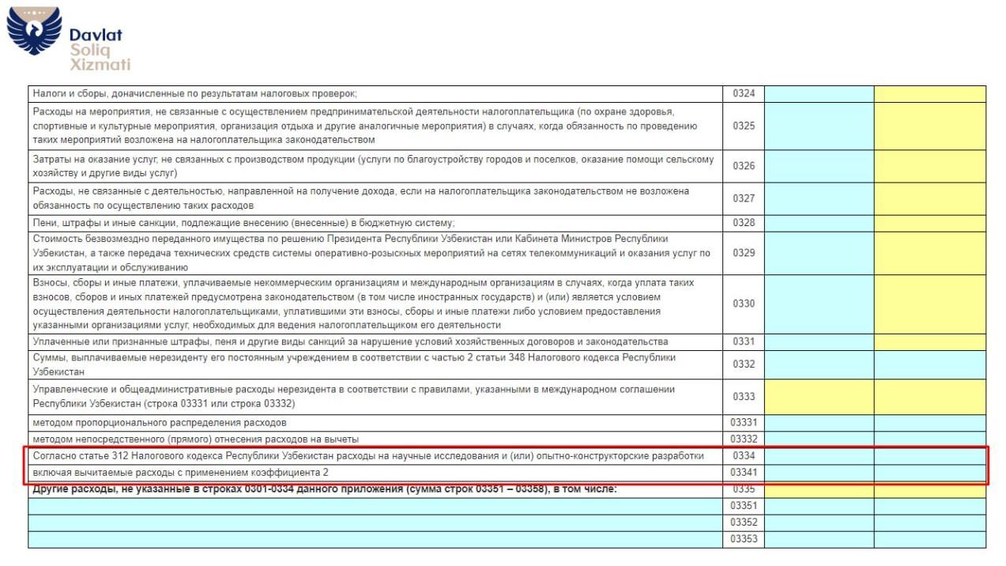Click the first input cell of row 0334
Viewport: 1006px width, 566px height.
pos(819,456)
